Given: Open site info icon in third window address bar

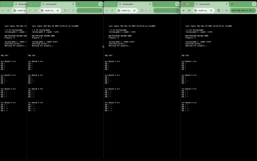Looking at the screenshot, I should (119, 10).
